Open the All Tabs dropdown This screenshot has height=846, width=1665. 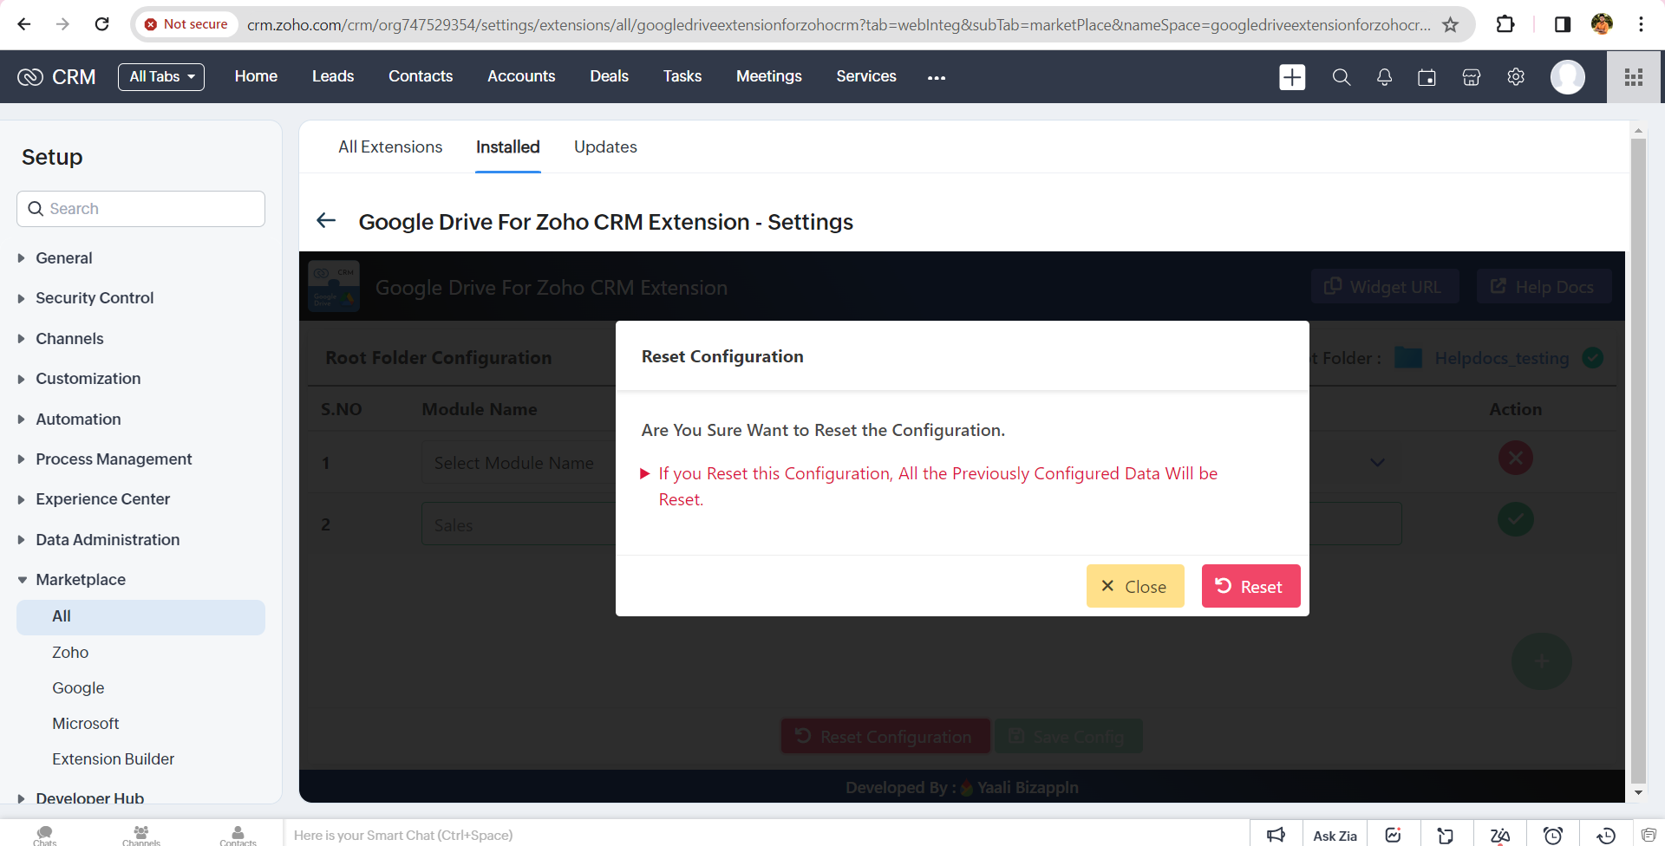coord(161,76)
